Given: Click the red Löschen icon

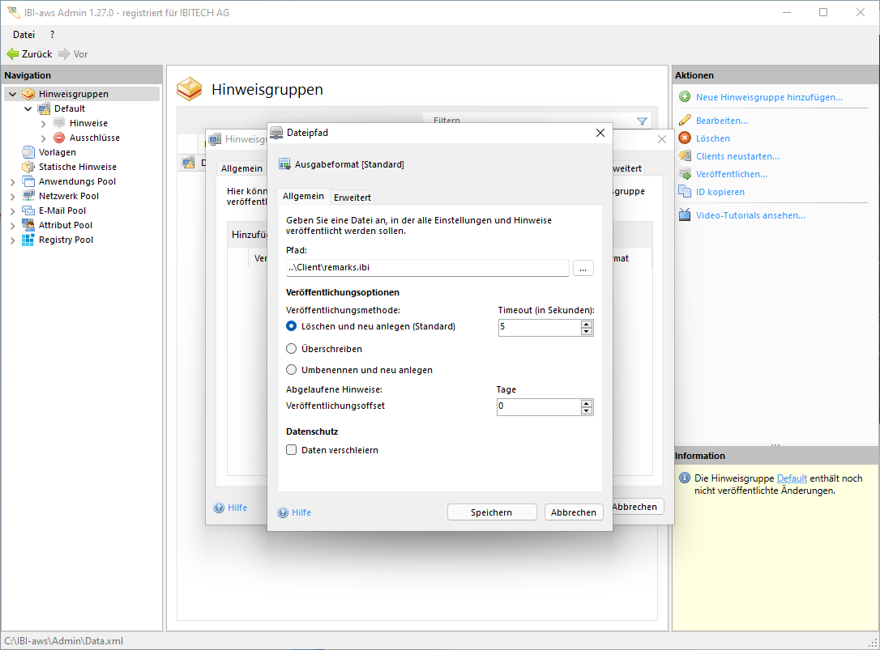Looking at the screenshot, I should (x=685, y=138).
